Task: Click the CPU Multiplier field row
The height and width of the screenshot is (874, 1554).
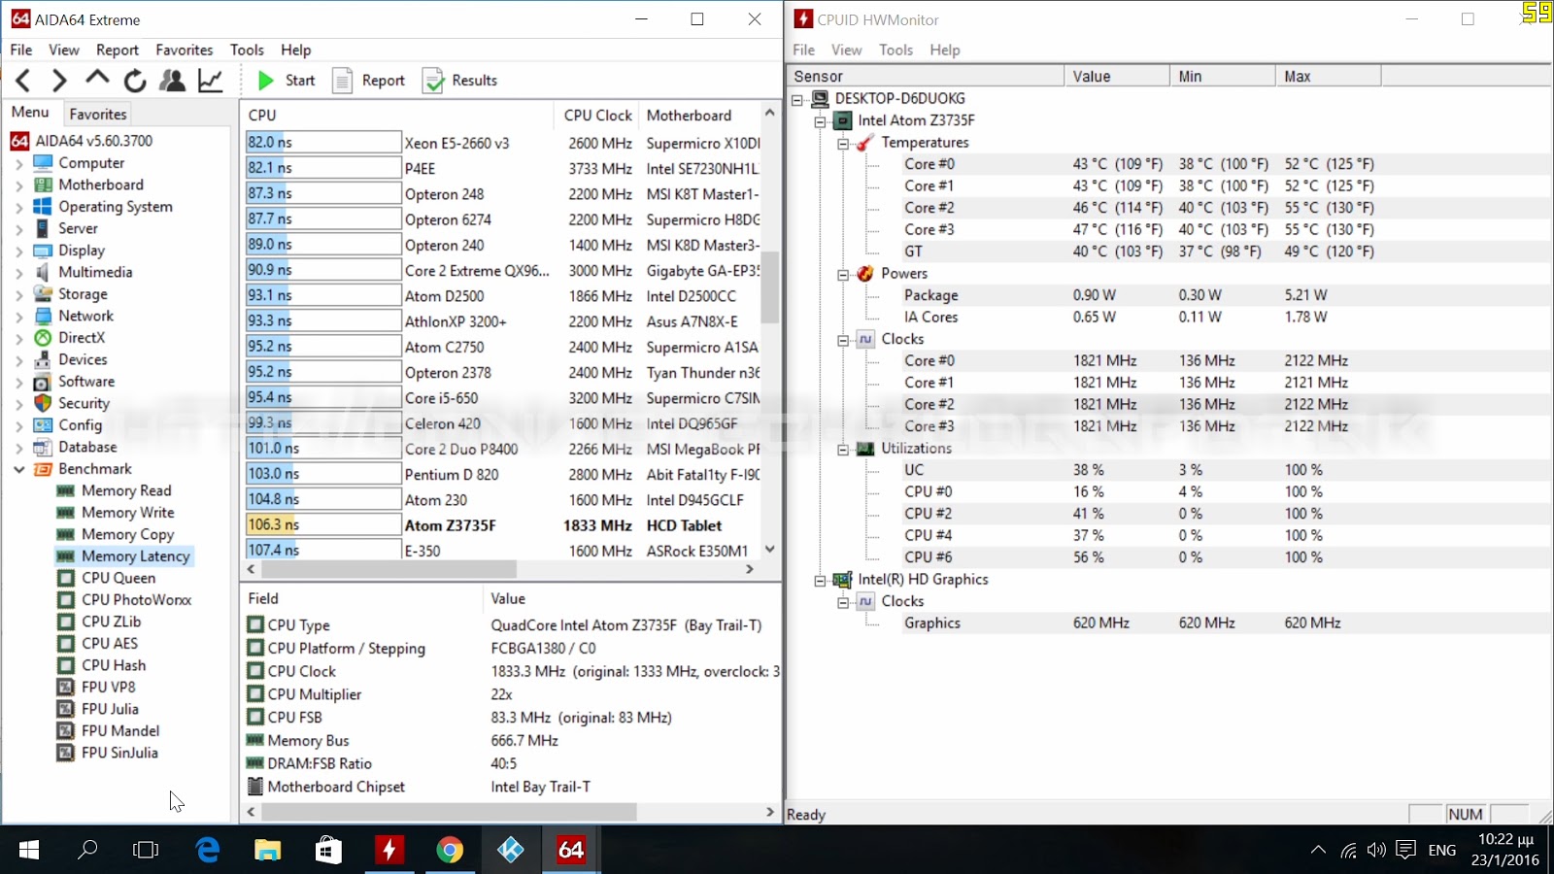Action: (x=511, y=694)
